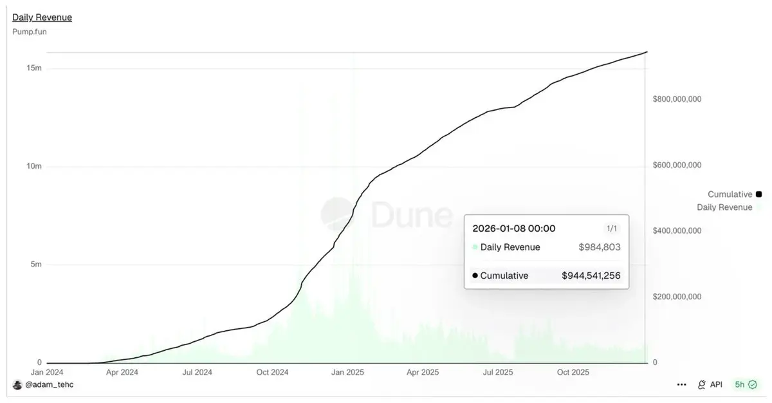Click adam_tehc's profile avatar icon

coord(17,384)
